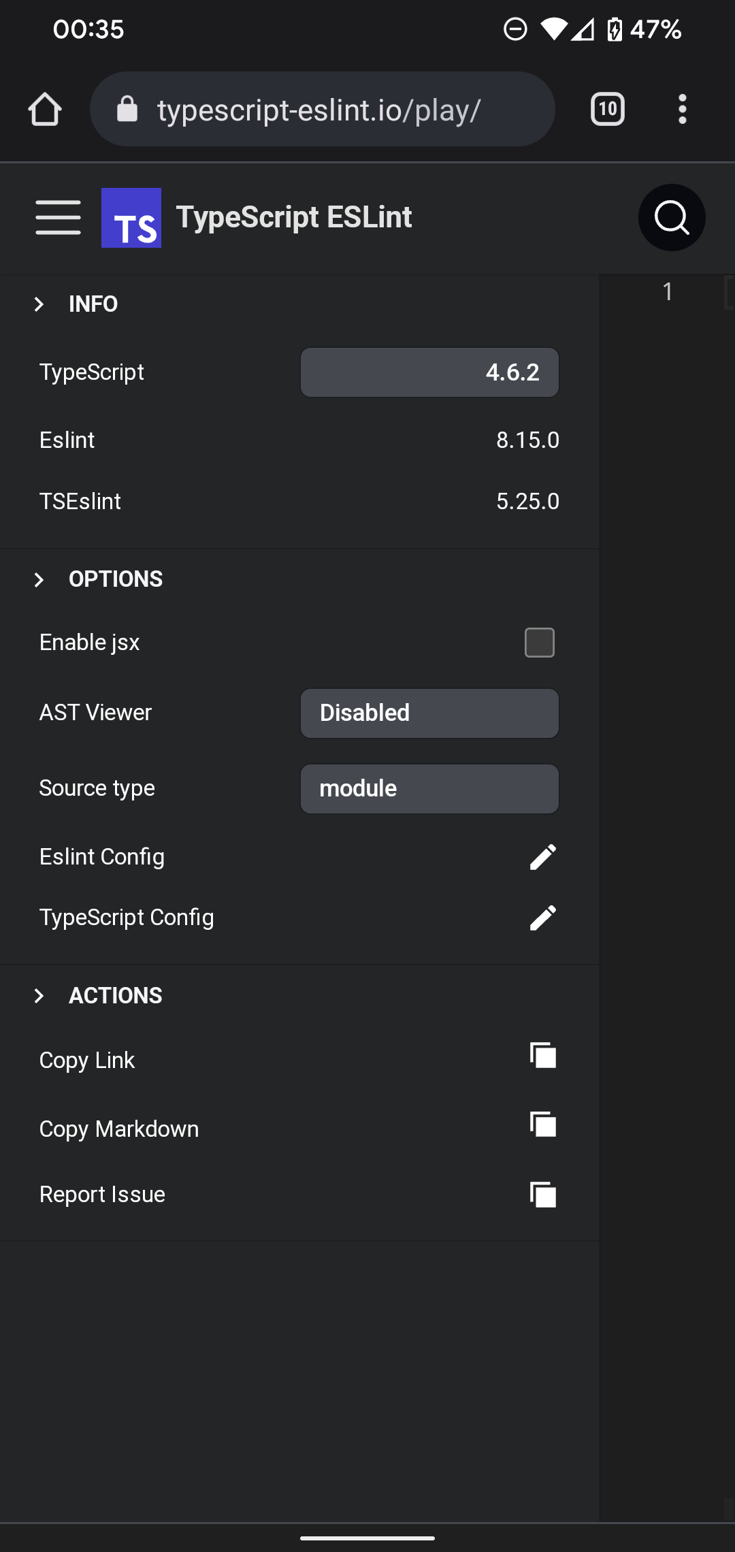Click the Report Issue label

click(102, 1195)
